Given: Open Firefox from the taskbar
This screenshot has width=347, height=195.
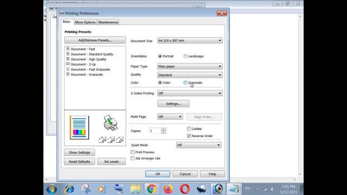Looking at the screenshot, I should pyautogui.click(x=168, y=189).
